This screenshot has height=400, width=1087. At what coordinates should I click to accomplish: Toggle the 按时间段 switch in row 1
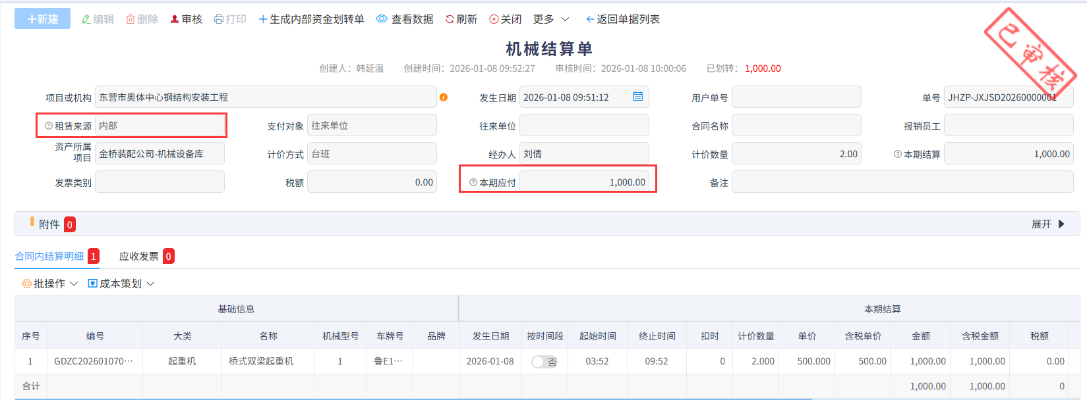[x=544, y=362]
